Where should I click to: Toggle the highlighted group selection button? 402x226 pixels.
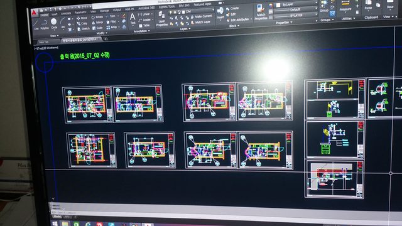(x=332, y=14)
